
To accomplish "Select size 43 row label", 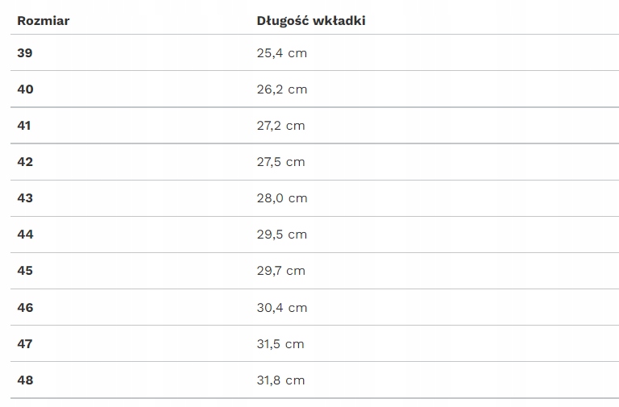I will point(25,198).
